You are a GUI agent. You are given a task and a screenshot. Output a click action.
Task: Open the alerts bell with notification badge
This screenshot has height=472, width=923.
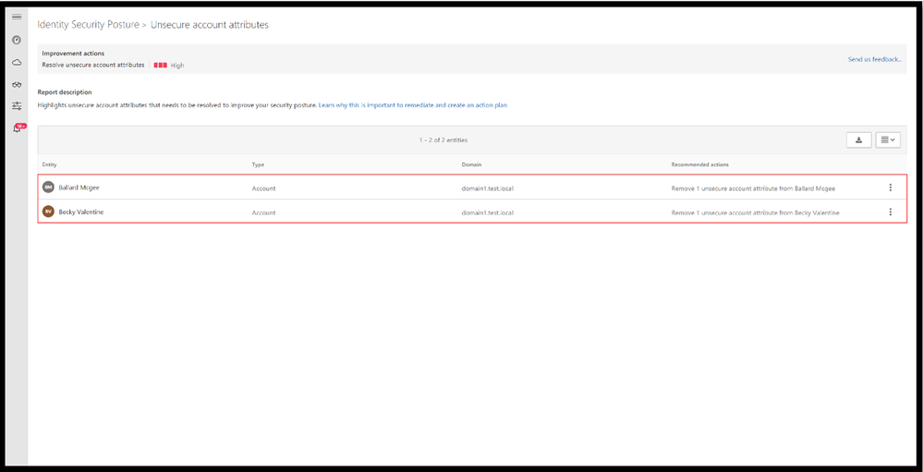click(18, 128)
